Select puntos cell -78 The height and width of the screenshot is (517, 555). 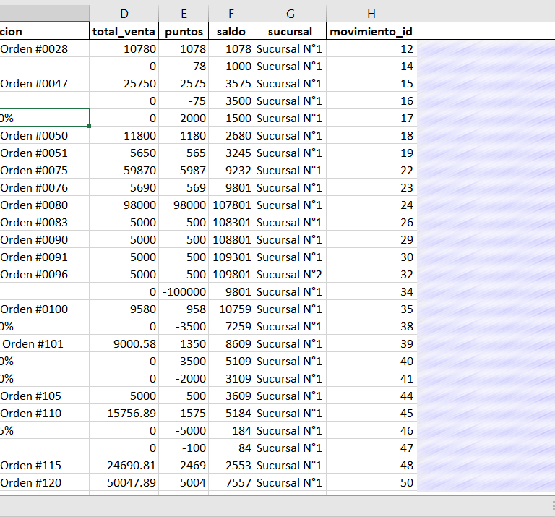coord(184,66)
